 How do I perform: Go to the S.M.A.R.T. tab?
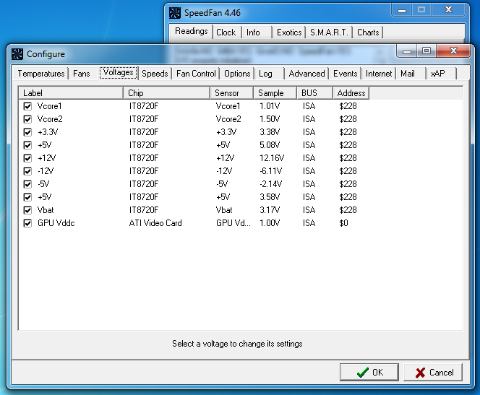point(329,32)
